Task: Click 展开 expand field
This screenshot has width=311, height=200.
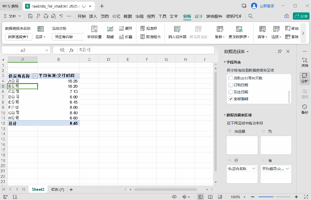Action: [126, 28]
